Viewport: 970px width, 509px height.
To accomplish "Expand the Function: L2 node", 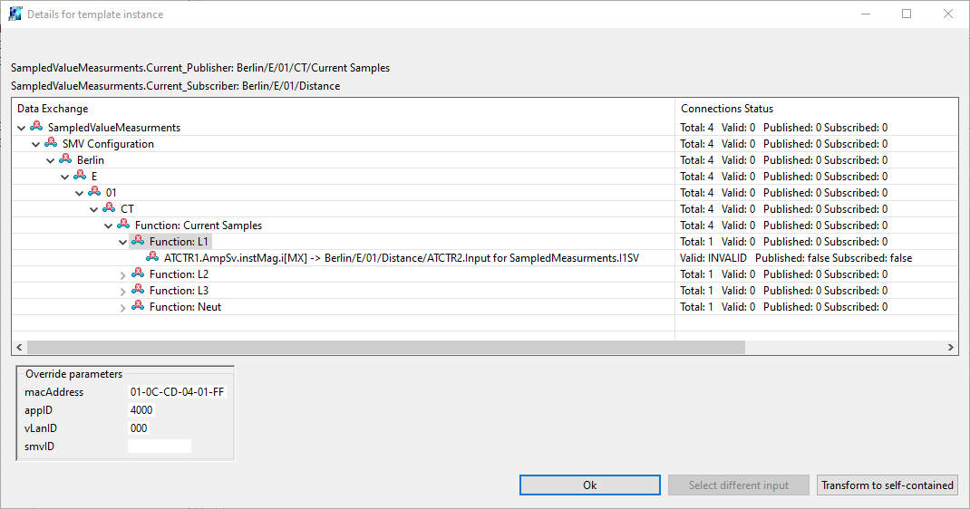I will point(123,274).
